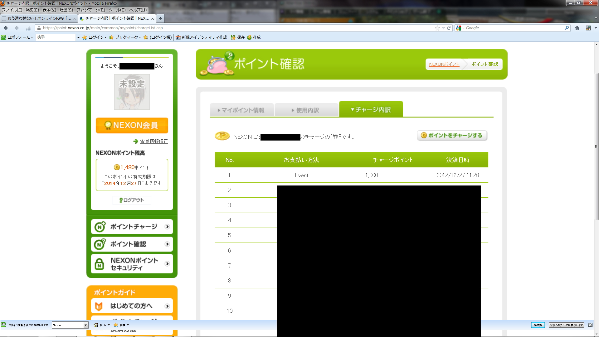Click the padlock icon in the address bar
The width and height of the screenshot is (599, 337).
pos(39,28)
